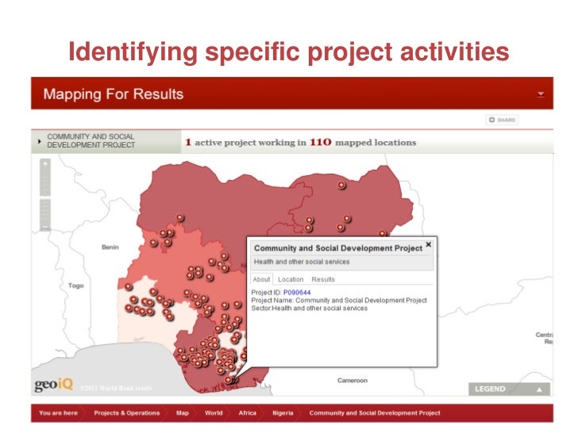Click the popup title Community and Social Development Project
Screen dimensions: 578x433
coord(338,248)
